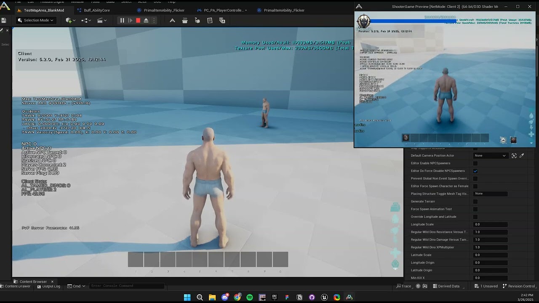Image resolution: width=539 pixels, height=303 pixels.
Task: Click the frame skip button
Action: click(x=130, y=20)
